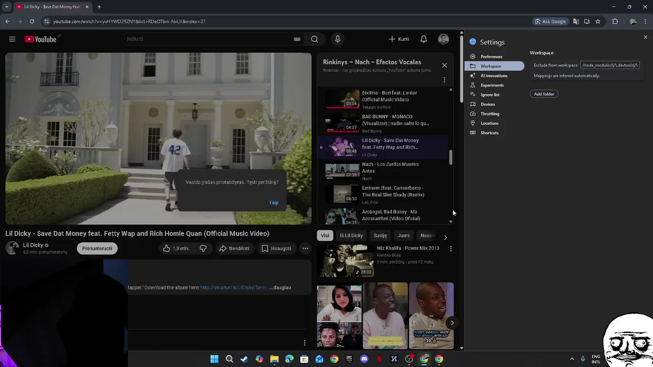Open Devices settings section

tap(494, 104)
